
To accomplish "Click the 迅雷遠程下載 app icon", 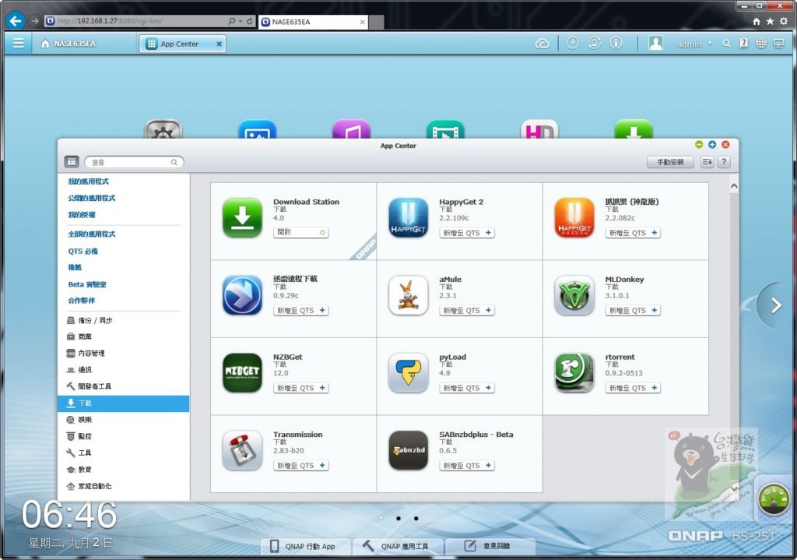I will (243, 295).
